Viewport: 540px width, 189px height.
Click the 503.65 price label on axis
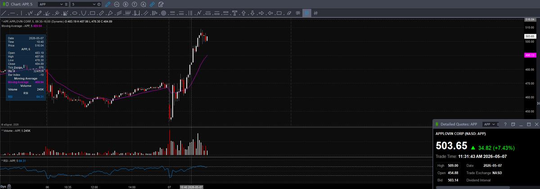(x=529, y=36)
